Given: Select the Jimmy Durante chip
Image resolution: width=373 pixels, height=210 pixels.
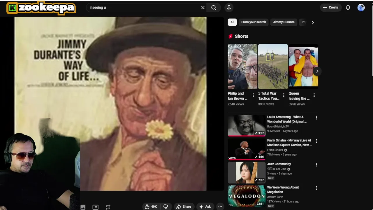Looking at the screenshot, I should click(x=284, y=22).
